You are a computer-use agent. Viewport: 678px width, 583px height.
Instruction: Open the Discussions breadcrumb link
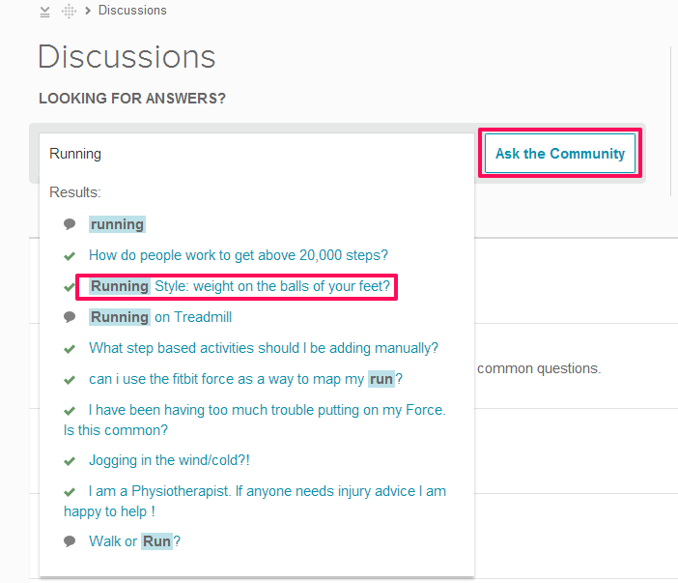132,11
